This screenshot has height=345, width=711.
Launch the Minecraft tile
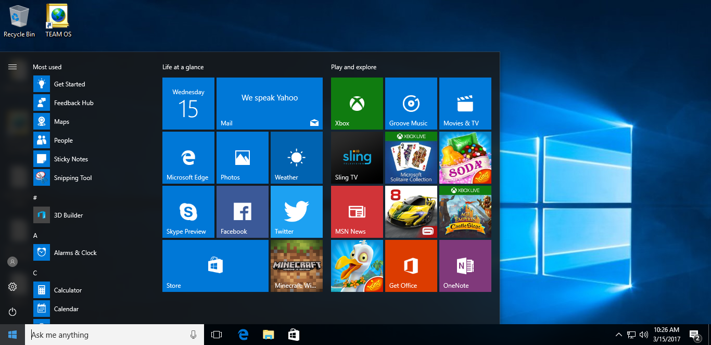click(x=297, y=266)
